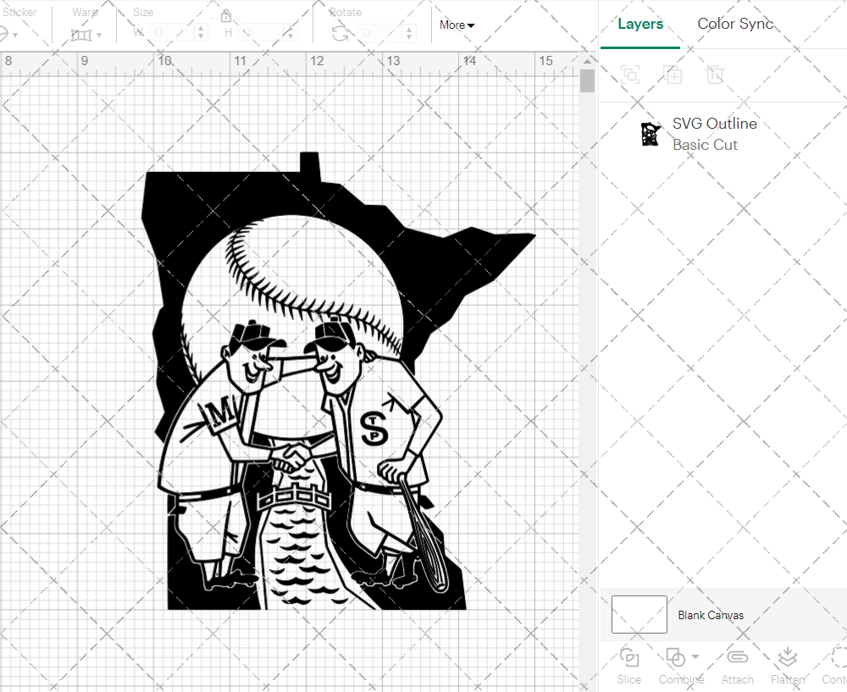Click the Size width input field
Viewport: 847px width, 692px height.
171,33
